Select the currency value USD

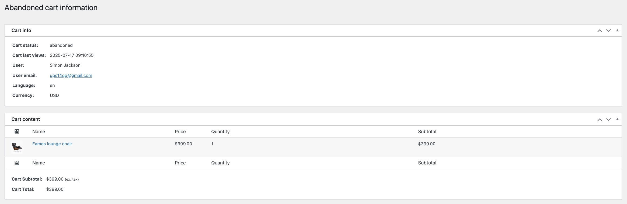[x=54, y=95]
